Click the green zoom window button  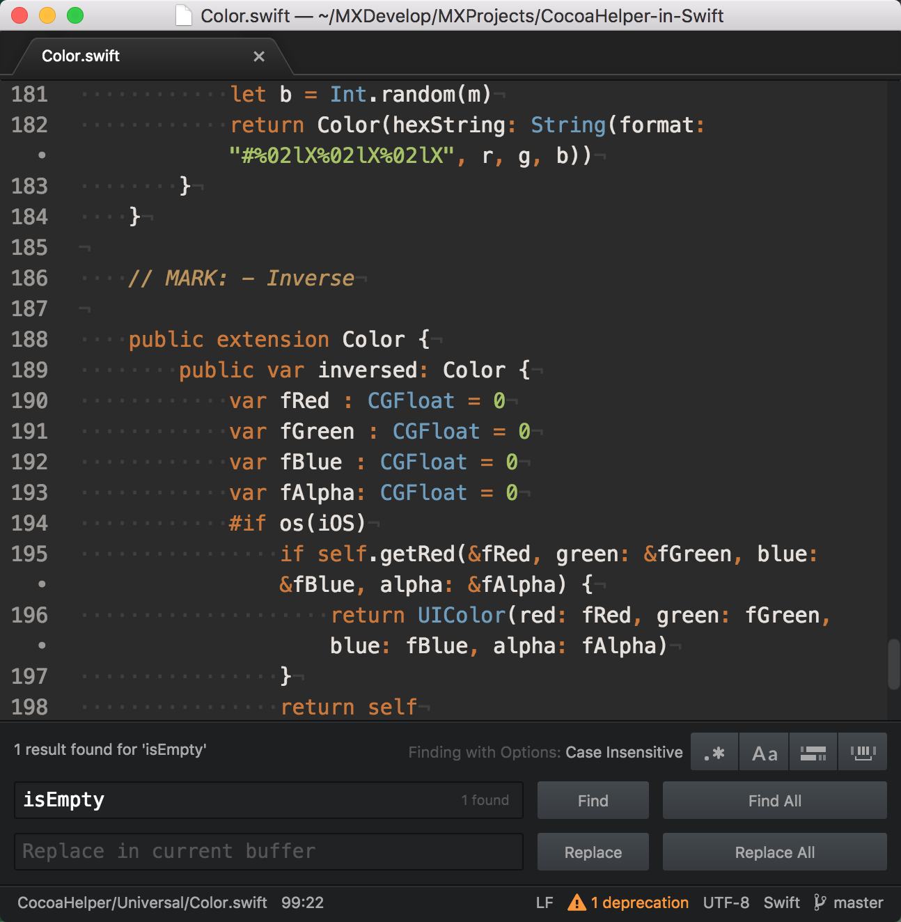pyautogui.click(x=75, y=15)
